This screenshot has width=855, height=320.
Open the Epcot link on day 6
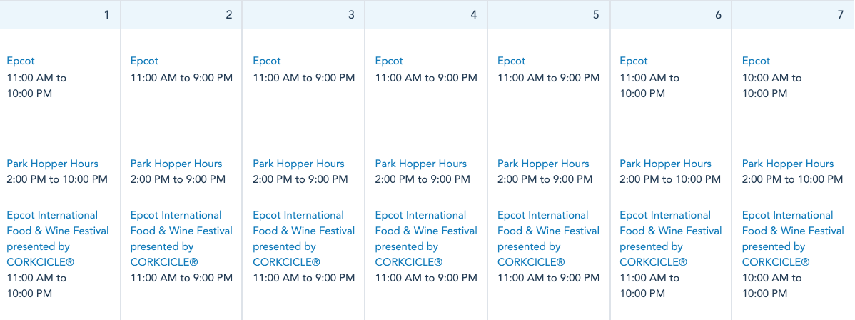634,61
